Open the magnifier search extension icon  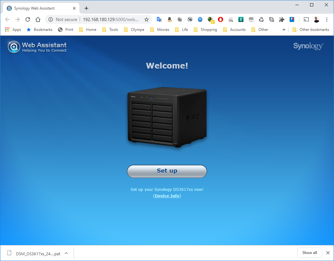[x=231, y=20]
